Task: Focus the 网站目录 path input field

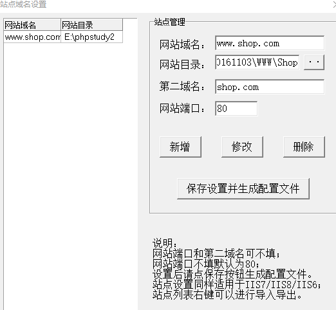Action: click(257, 62)
